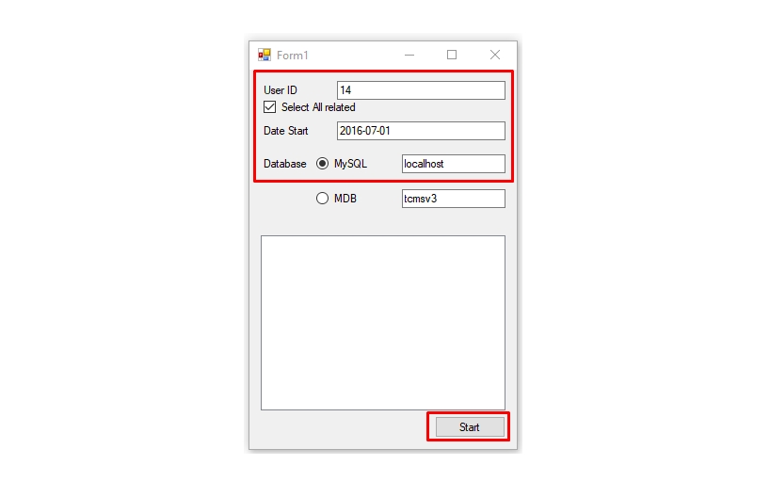Minimize the Form1 window
This screenshot has height=481, width=770.
pos(409,55)
